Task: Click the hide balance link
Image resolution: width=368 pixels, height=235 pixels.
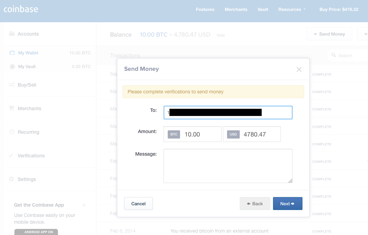Action: click(x=221, y=35)
